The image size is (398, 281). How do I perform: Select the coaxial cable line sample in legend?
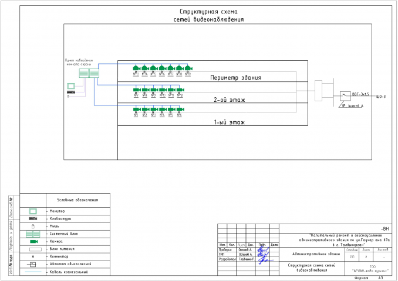pyautogui.click(x=33, y=272)
